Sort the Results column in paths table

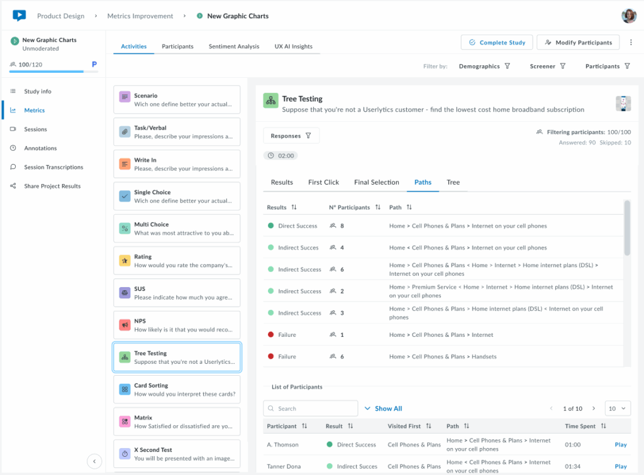(x=294, y=207)
